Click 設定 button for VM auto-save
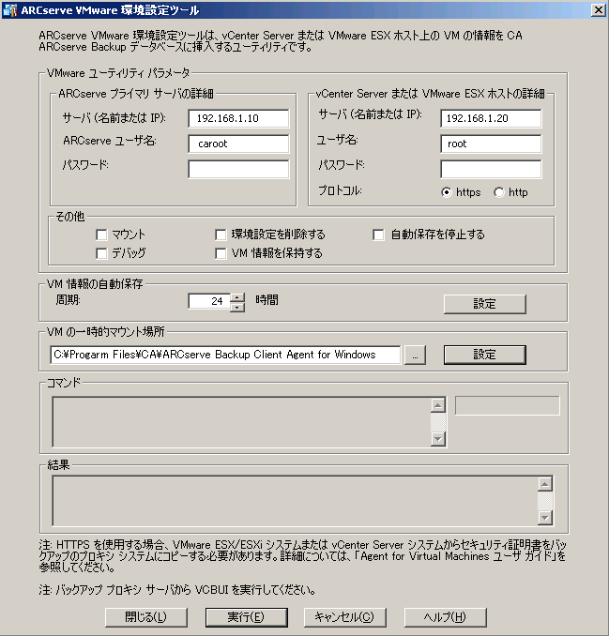Image resolution: width=609 pixels, height=636 pixels. [x=485, y=304]
